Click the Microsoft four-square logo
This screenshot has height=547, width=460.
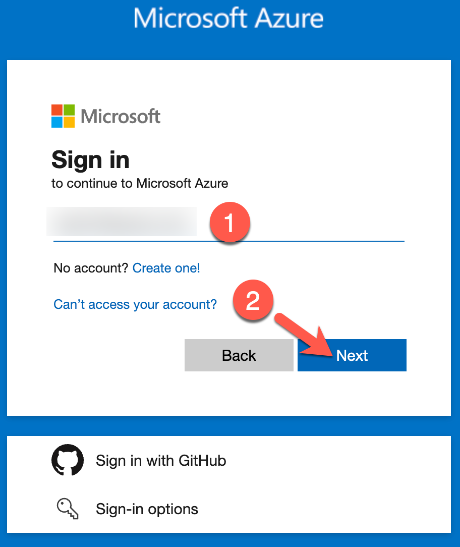tap(63, 116)
